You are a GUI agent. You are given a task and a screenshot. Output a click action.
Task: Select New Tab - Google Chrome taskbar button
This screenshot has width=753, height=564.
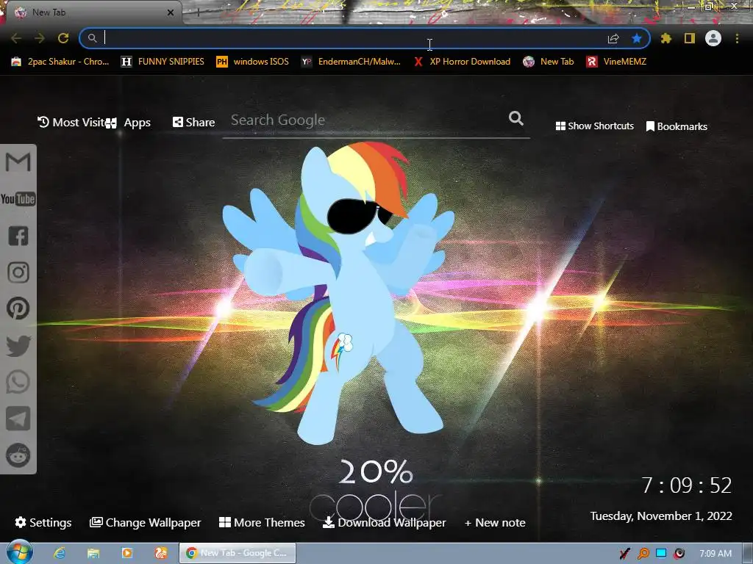tap(238, 553)
